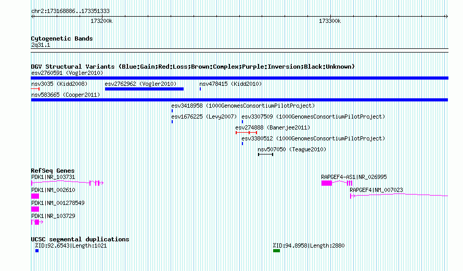This screenshot has width=463, height=271.
Task: Select the blue tick under esv3380512
Action: (242, 144)
